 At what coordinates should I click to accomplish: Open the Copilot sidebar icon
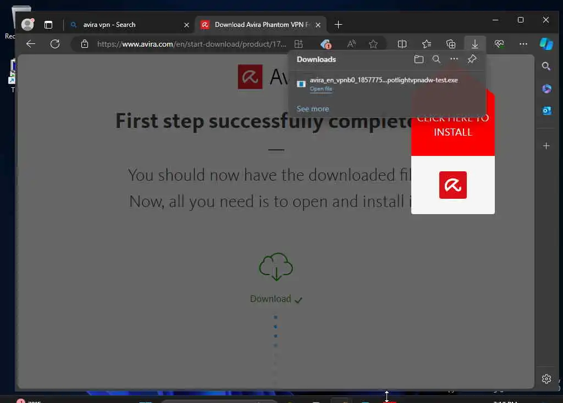[546, 44]
